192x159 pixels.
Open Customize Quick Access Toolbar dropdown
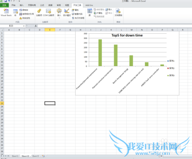pos(19,1)
